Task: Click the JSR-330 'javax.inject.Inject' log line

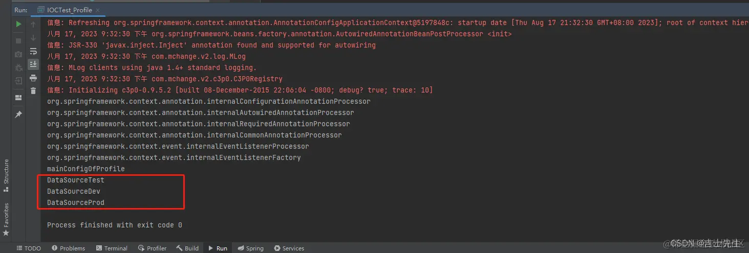Action: click(211, 45)
